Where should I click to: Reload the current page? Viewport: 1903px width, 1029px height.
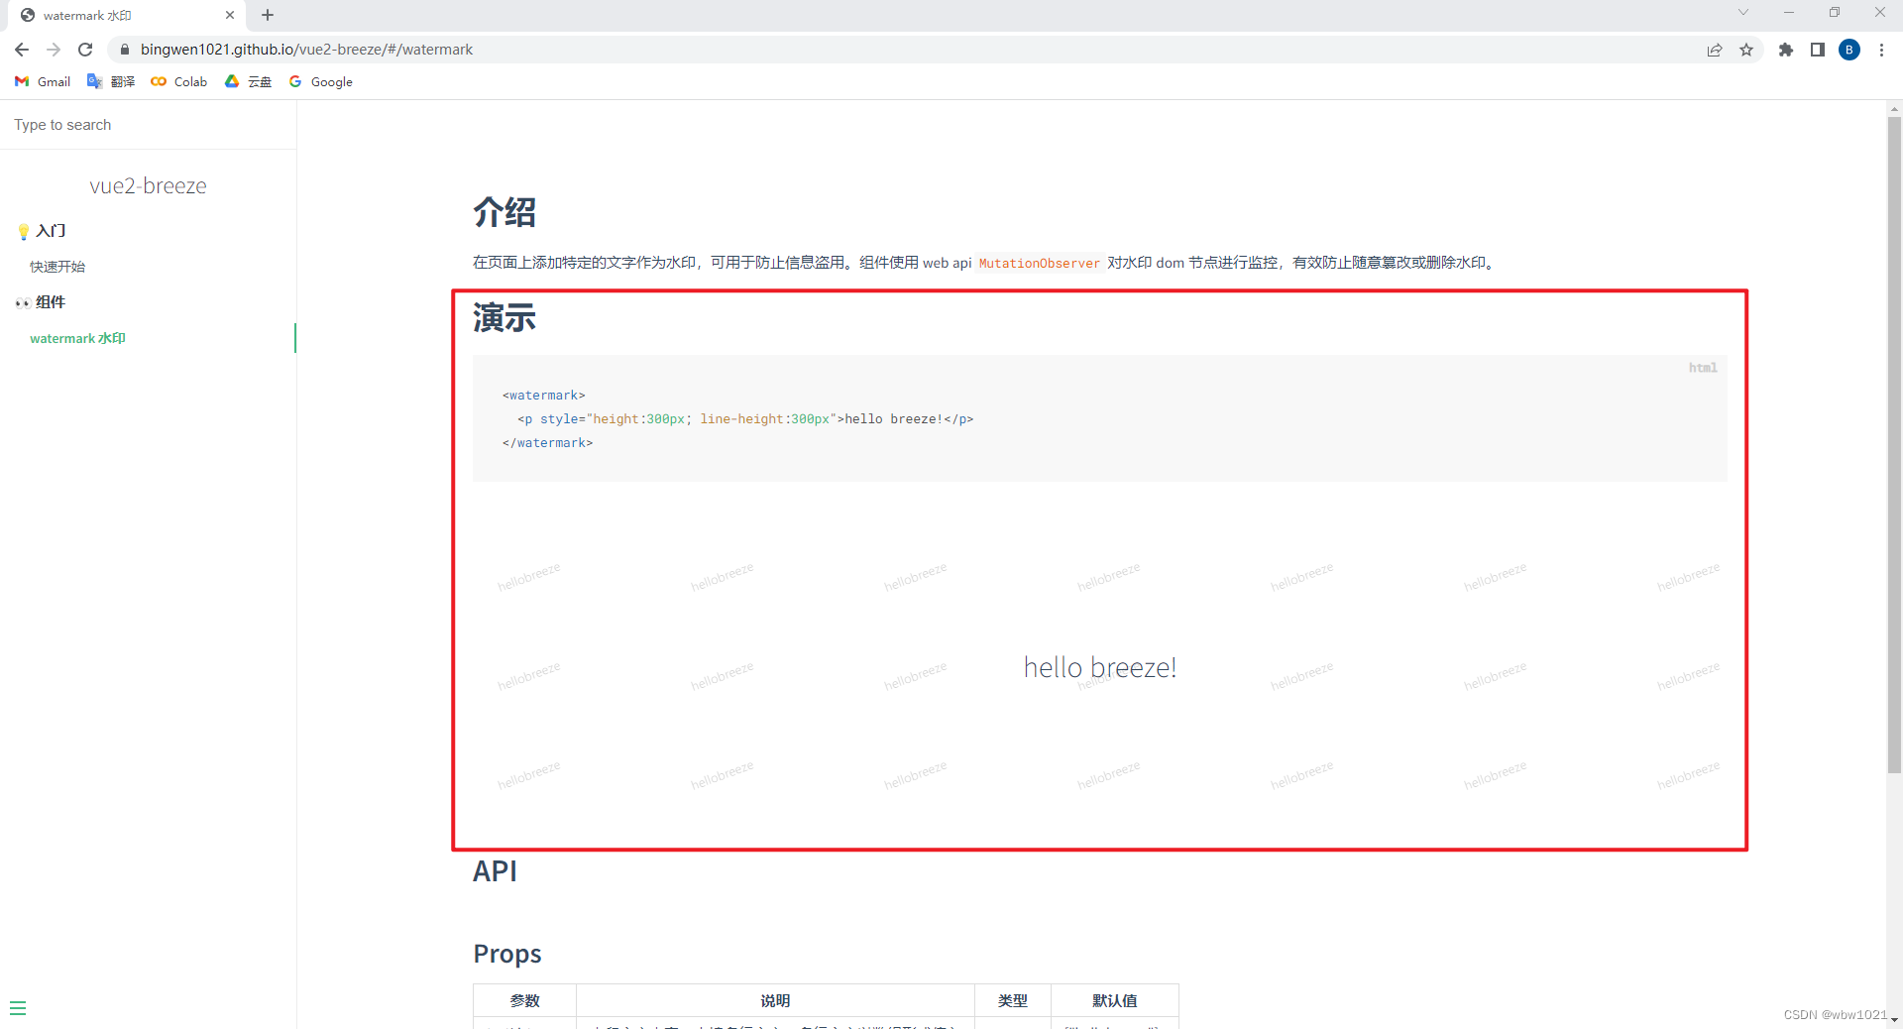click(85, 50)
